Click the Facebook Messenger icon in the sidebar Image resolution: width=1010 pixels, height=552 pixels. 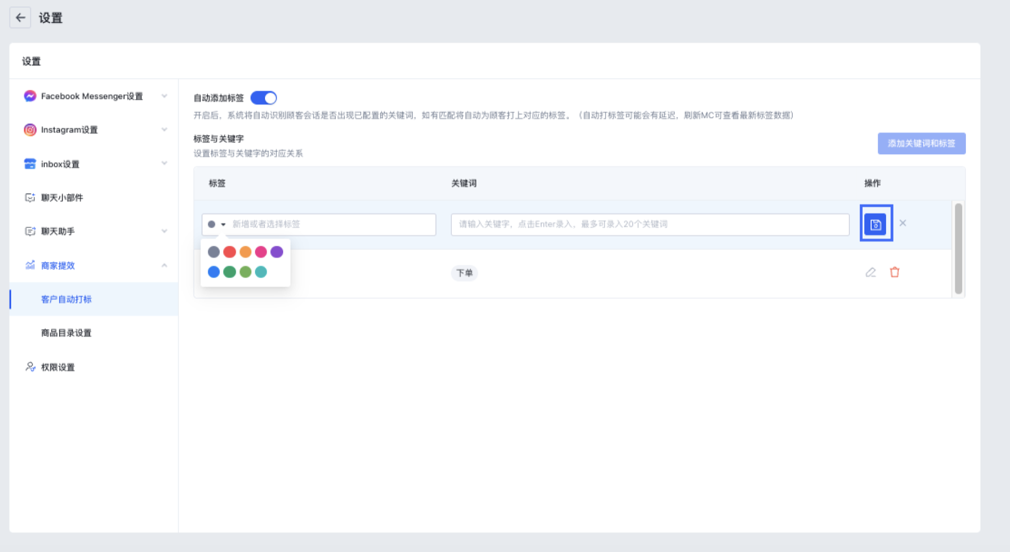(30, 96)
